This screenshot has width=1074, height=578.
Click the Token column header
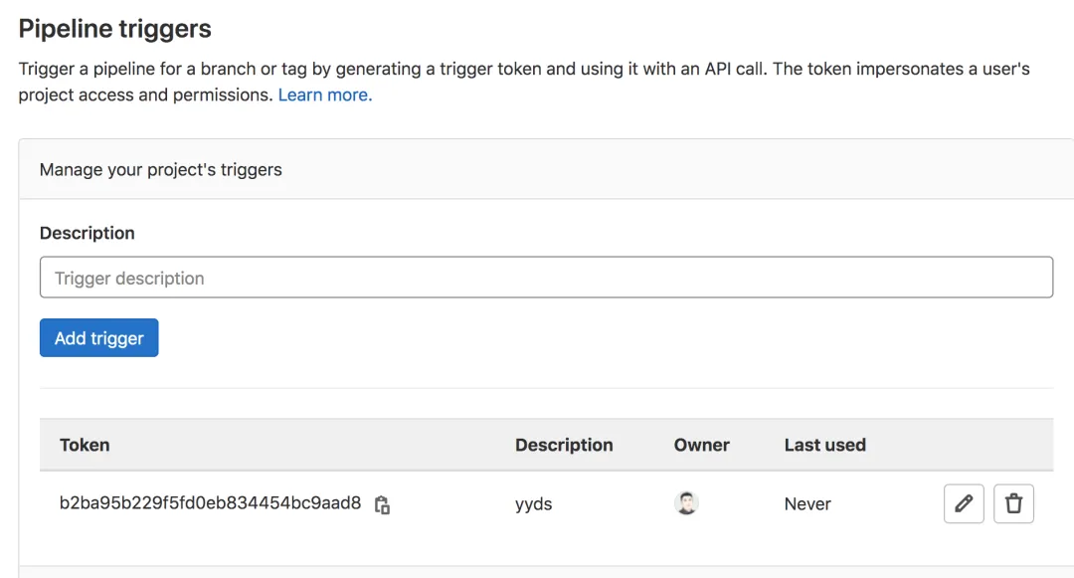click(85, 445)
